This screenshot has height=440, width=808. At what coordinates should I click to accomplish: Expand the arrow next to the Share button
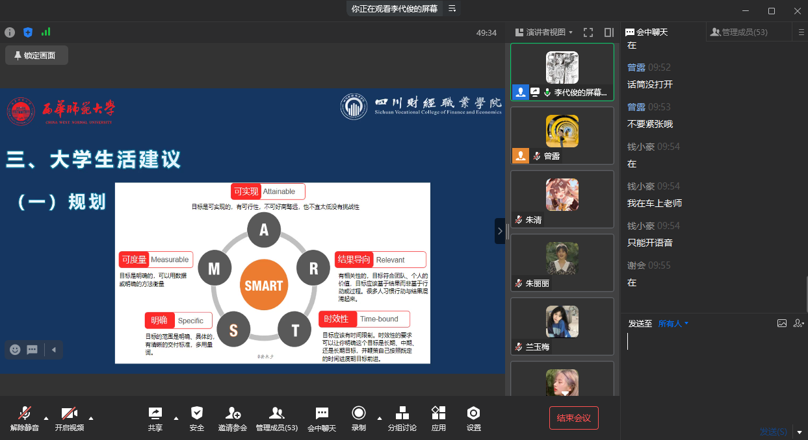pyautogui.click(x=176, y=417)
